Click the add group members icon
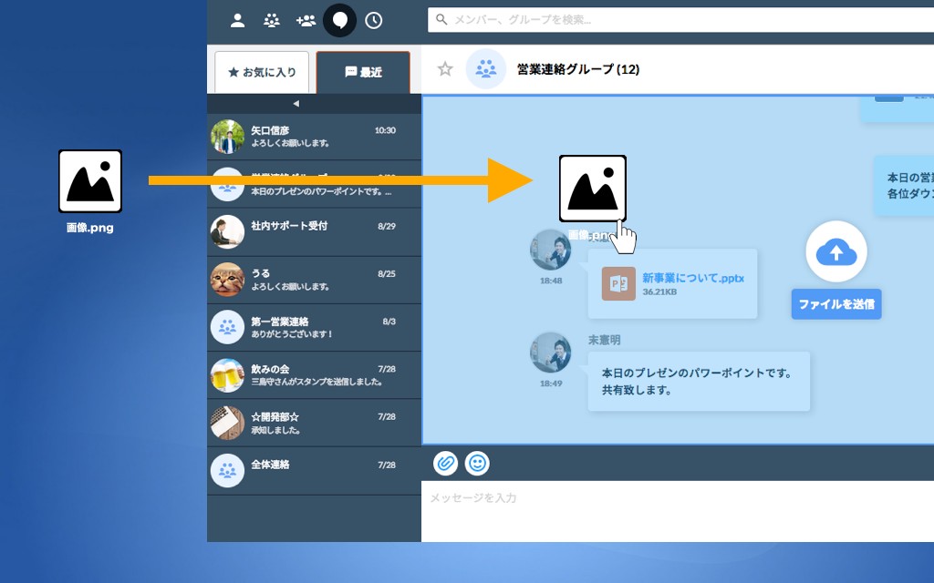This screenshot has width=934, height=583. (306, 20)
